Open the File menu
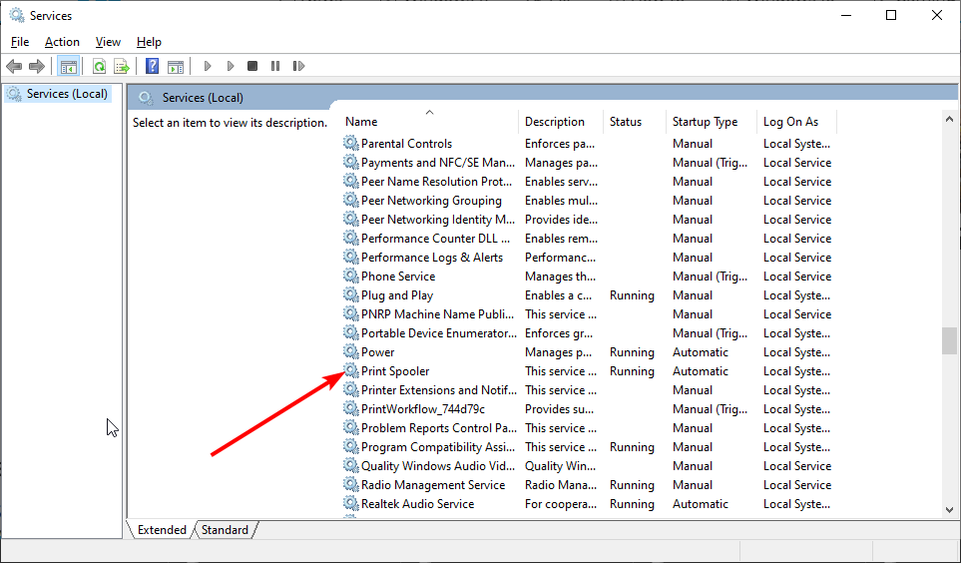The image size is (961, 563). point(20,42)
